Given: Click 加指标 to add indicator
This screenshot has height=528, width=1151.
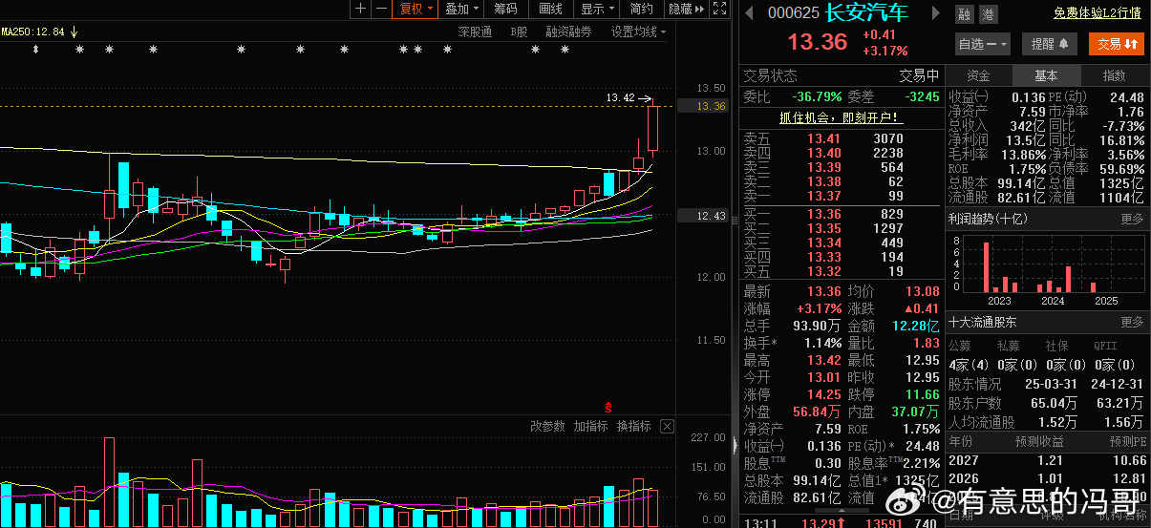Looking at the screenshot, I should pos(590,426).
